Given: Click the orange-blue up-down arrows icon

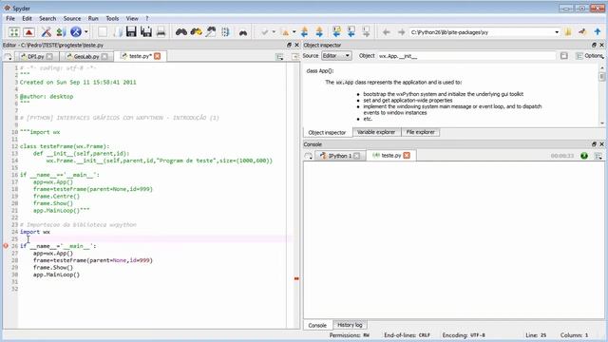Looking at the screenshot, I should point(304,32).
